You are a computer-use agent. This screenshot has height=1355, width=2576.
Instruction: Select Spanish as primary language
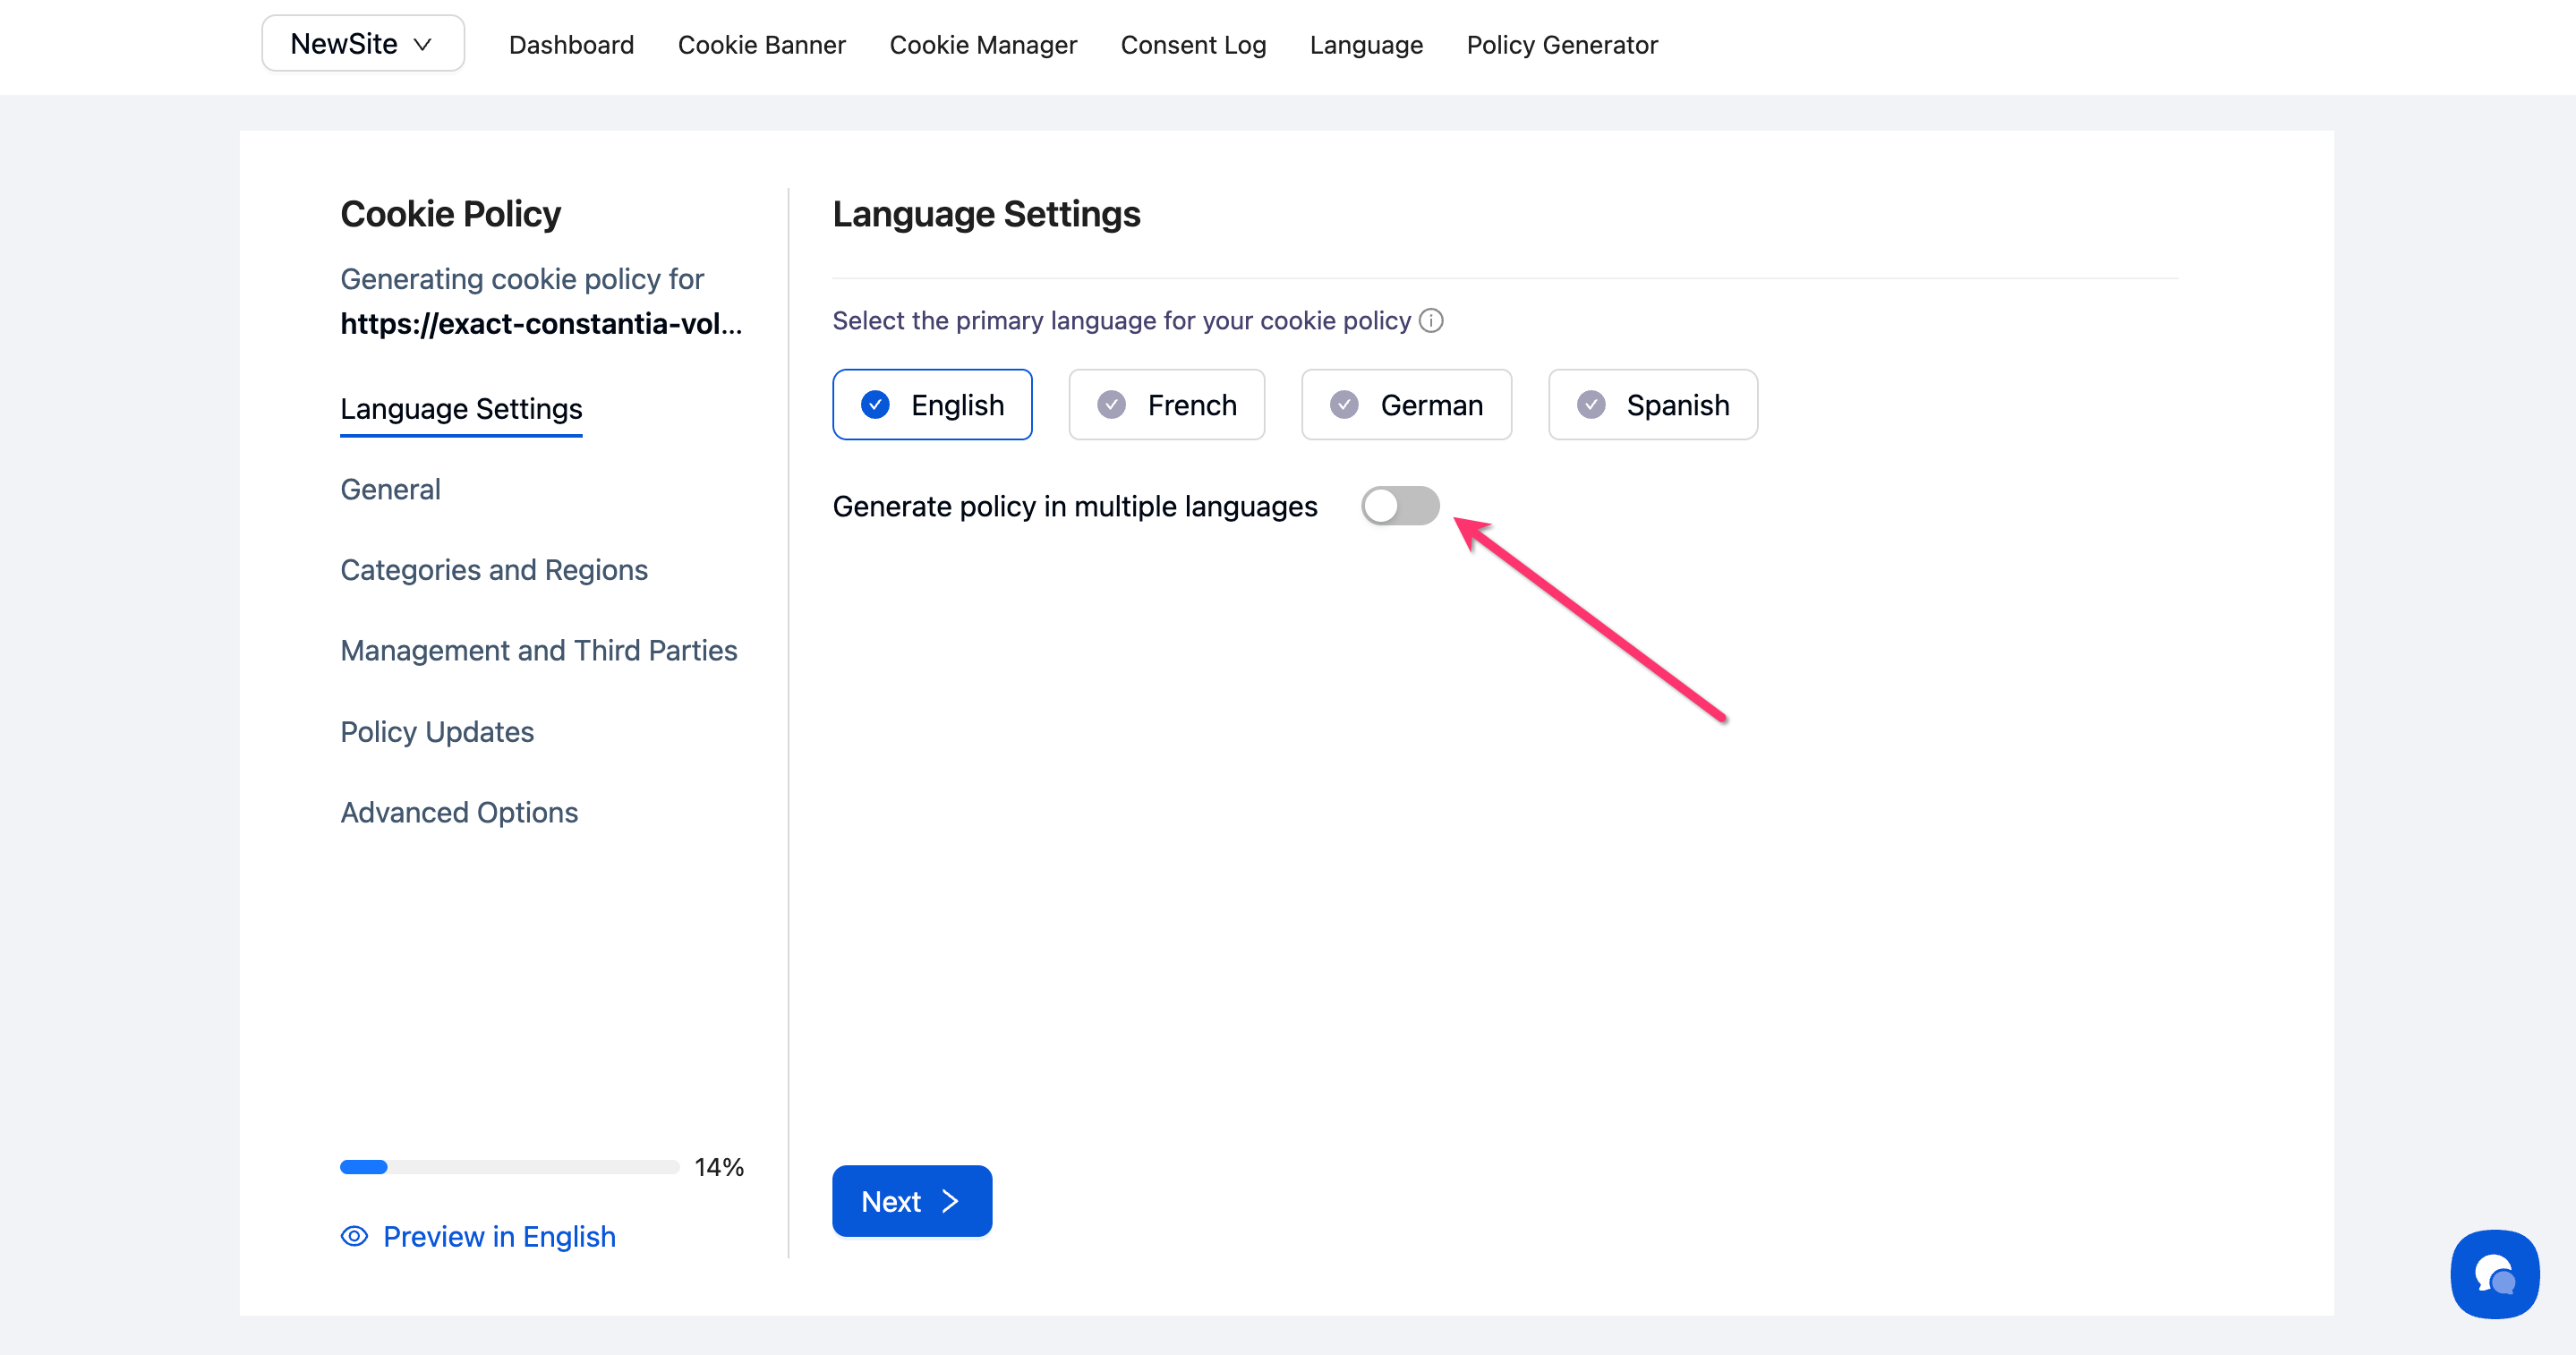(1652, 405)
